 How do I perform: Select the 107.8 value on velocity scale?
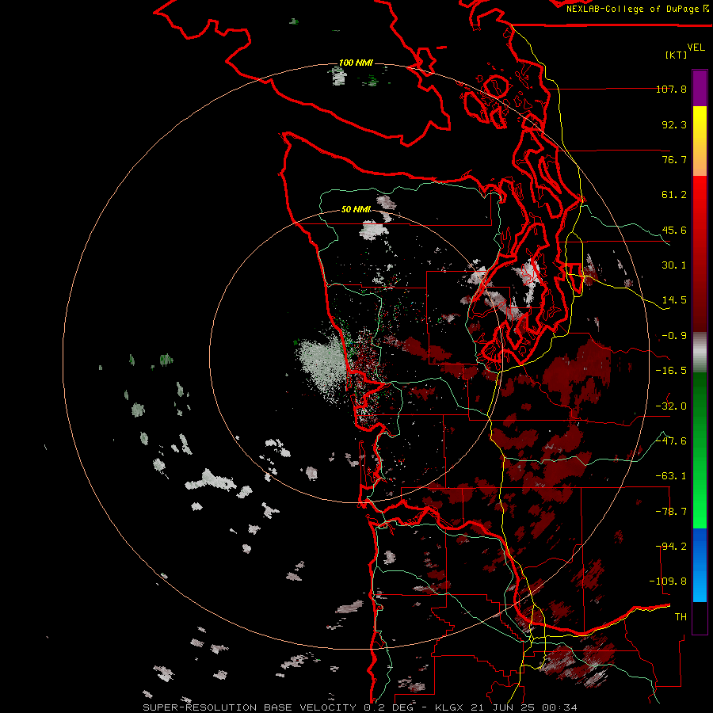pos(671,89)
